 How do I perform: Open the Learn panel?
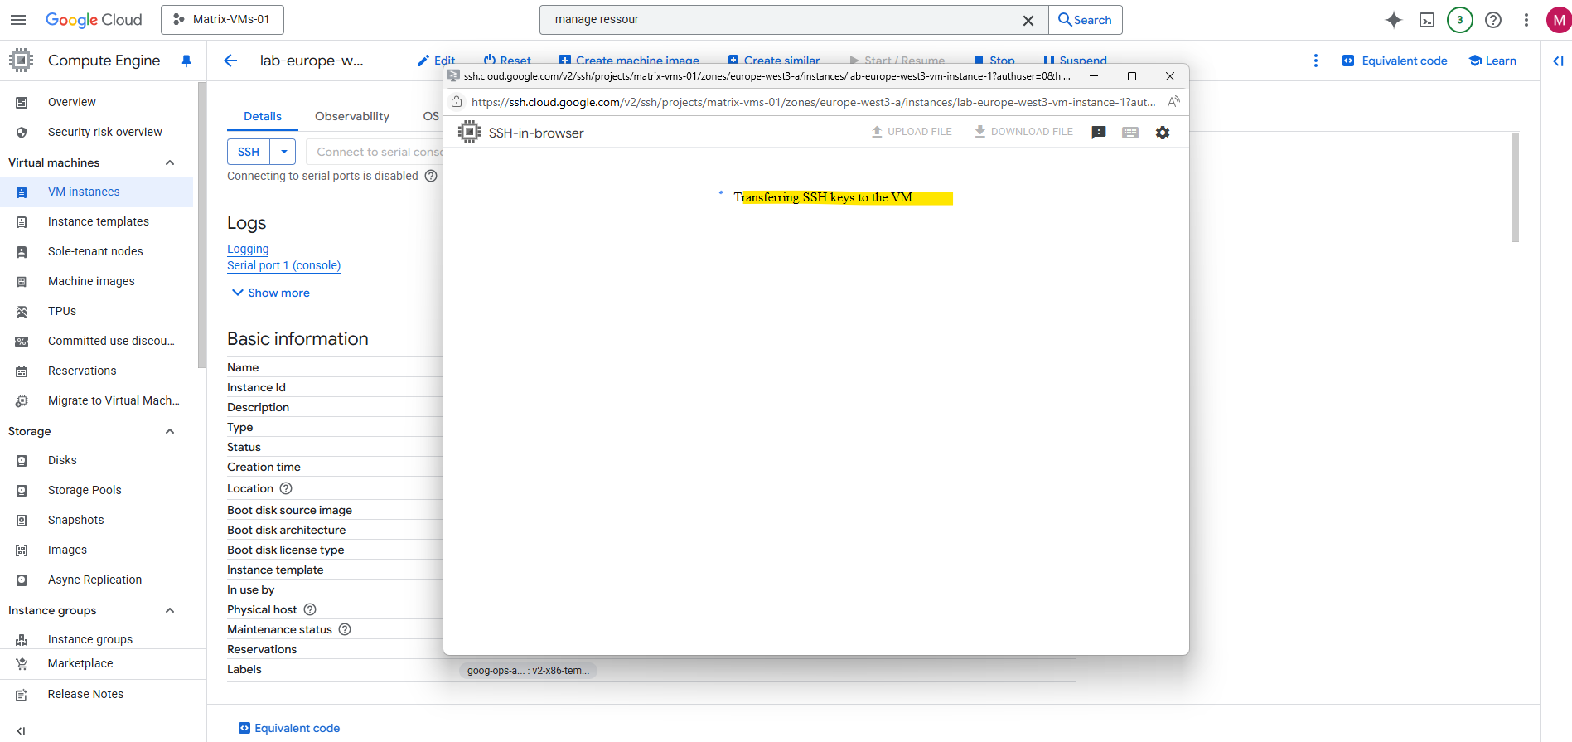tap(1492, 61)
